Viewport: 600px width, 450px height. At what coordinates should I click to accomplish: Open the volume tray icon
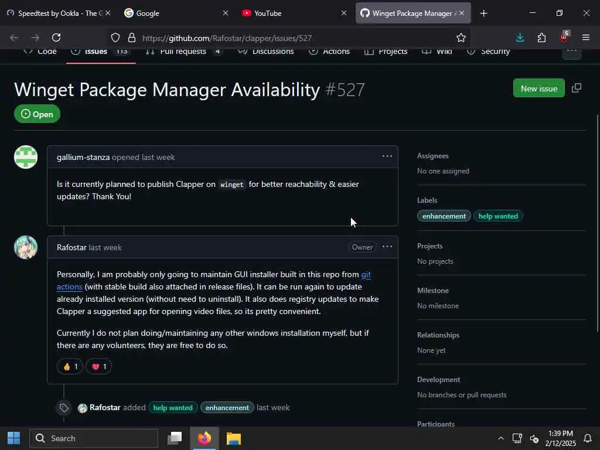tap(534, 438)
